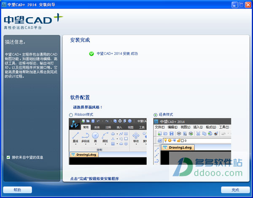This screenshot has height=198, width=253.
Task: Close the 中望CAD+ 2014 安装向导 window
Action: coord(248,5)
